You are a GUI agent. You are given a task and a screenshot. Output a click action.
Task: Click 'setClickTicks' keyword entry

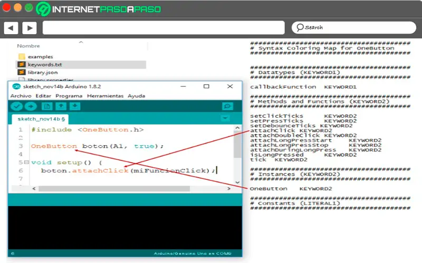click(276, 116)
